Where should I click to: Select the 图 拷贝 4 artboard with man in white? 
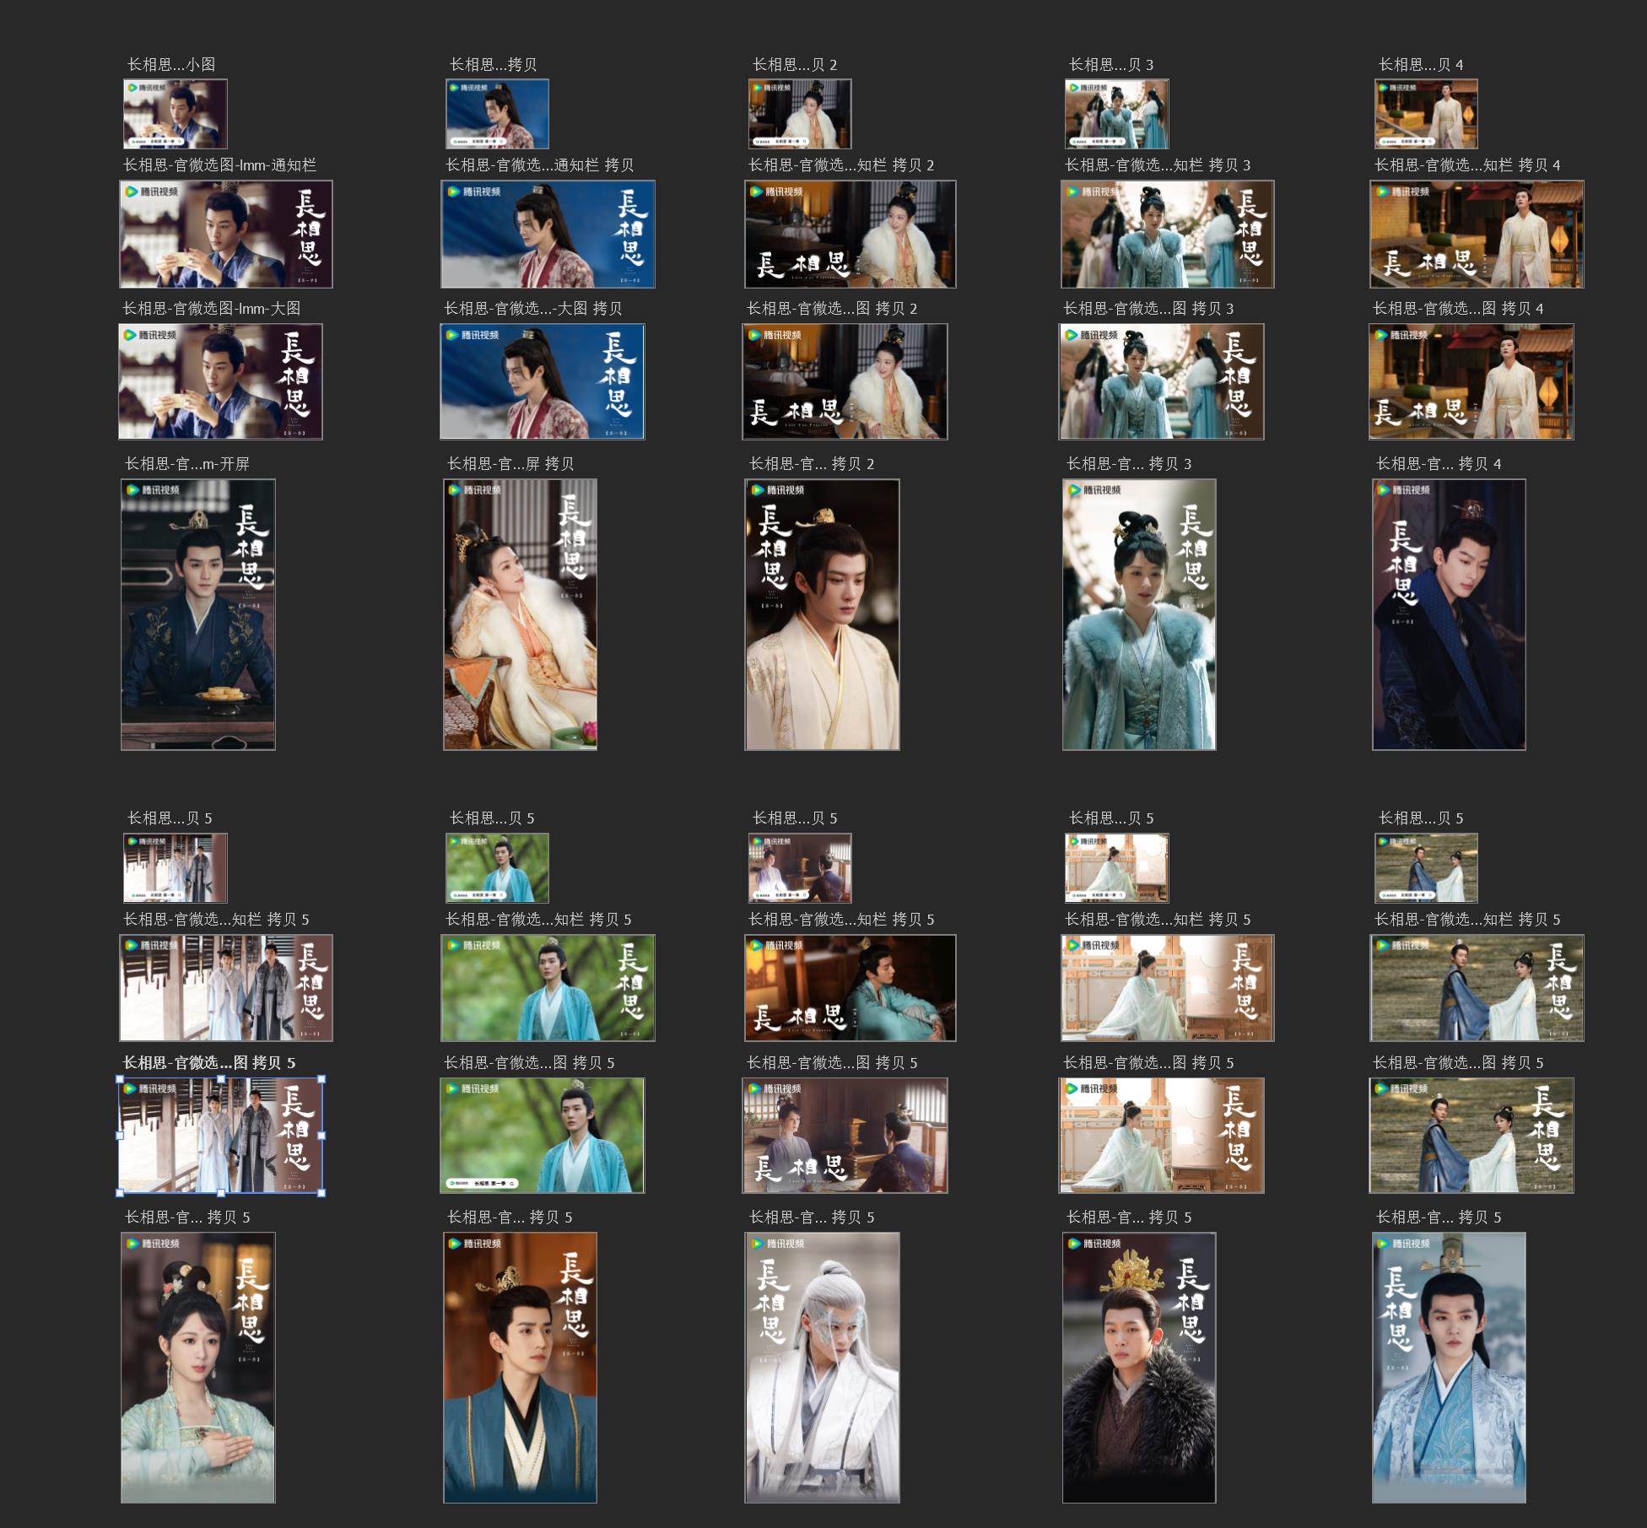1471,381
